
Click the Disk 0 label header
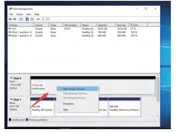(x=17, y=78)
